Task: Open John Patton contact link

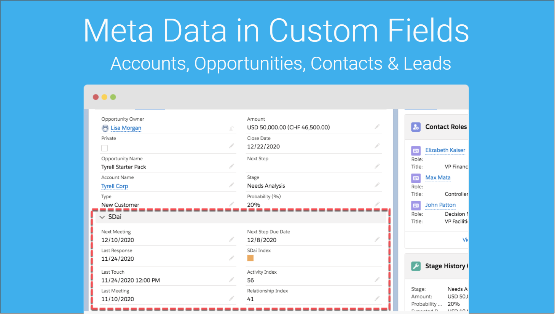Action: pyautogui.click(x=440, y=205)
